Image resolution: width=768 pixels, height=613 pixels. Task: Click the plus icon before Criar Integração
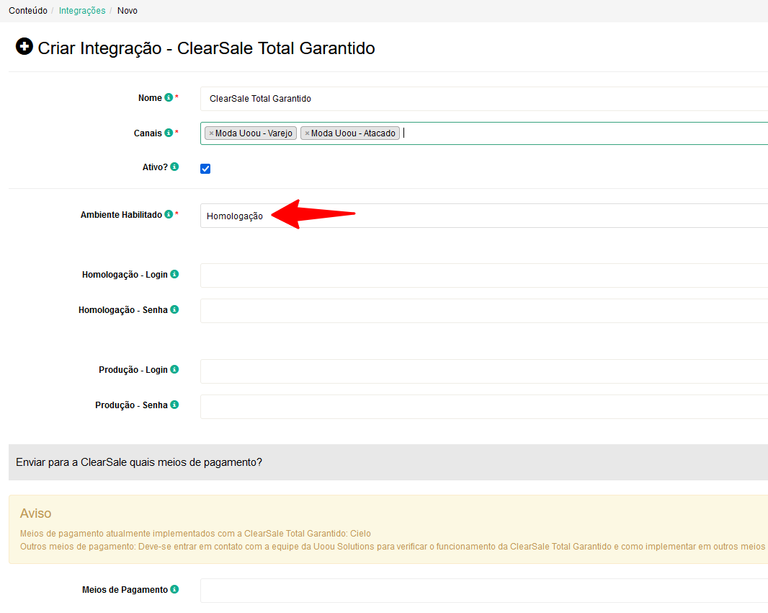click(x=24, y=47)
